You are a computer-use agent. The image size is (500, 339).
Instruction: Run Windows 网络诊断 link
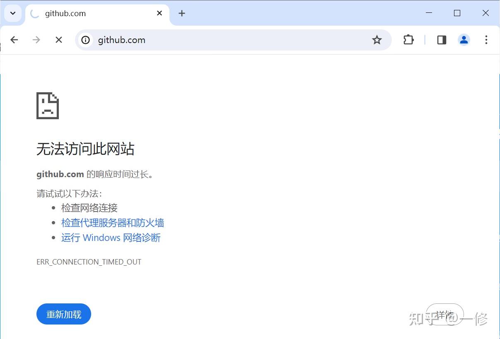click(x=111, y=238)
